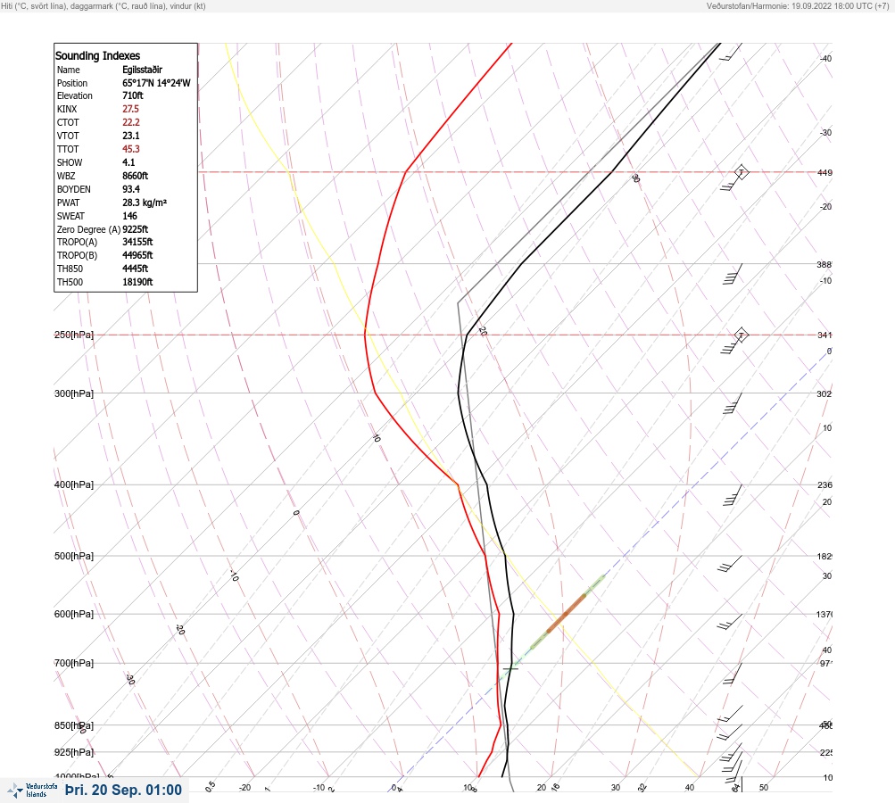Click the station name Egilsstaðir
The height and width of the screenshot is (803, 895).
click(x=142, y=70)
